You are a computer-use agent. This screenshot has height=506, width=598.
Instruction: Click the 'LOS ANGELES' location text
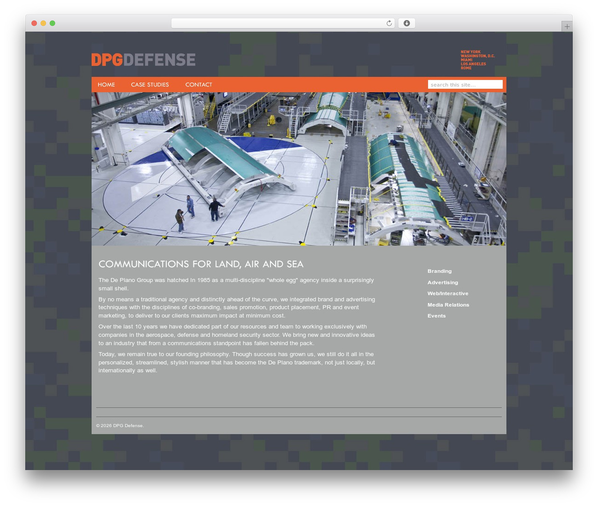(473, 64)
